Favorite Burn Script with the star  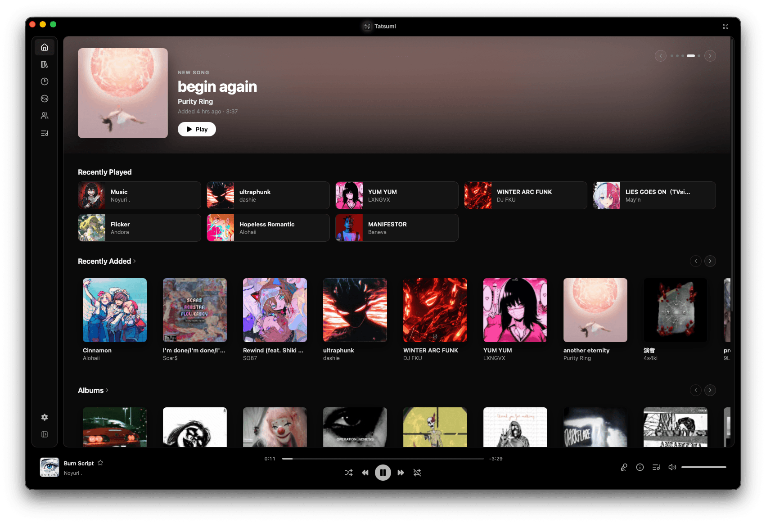point(100,463)
